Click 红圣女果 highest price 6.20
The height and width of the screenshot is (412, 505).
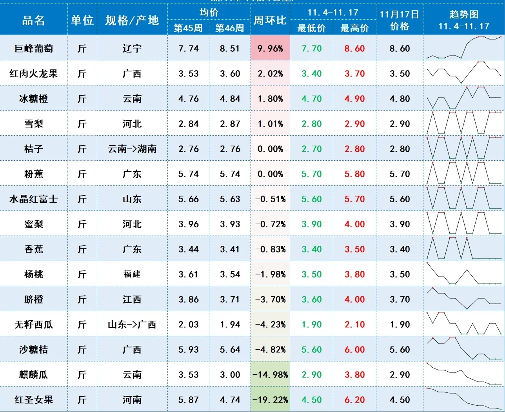click(x=354, y=400)
